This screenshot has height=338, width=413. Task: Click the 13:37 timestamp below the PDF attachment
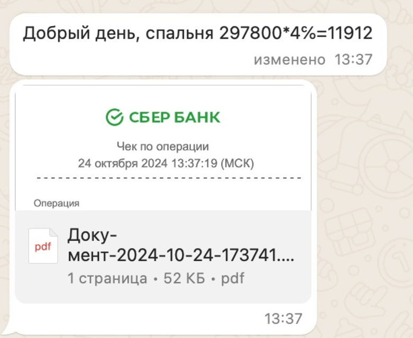tap(283, 318)
